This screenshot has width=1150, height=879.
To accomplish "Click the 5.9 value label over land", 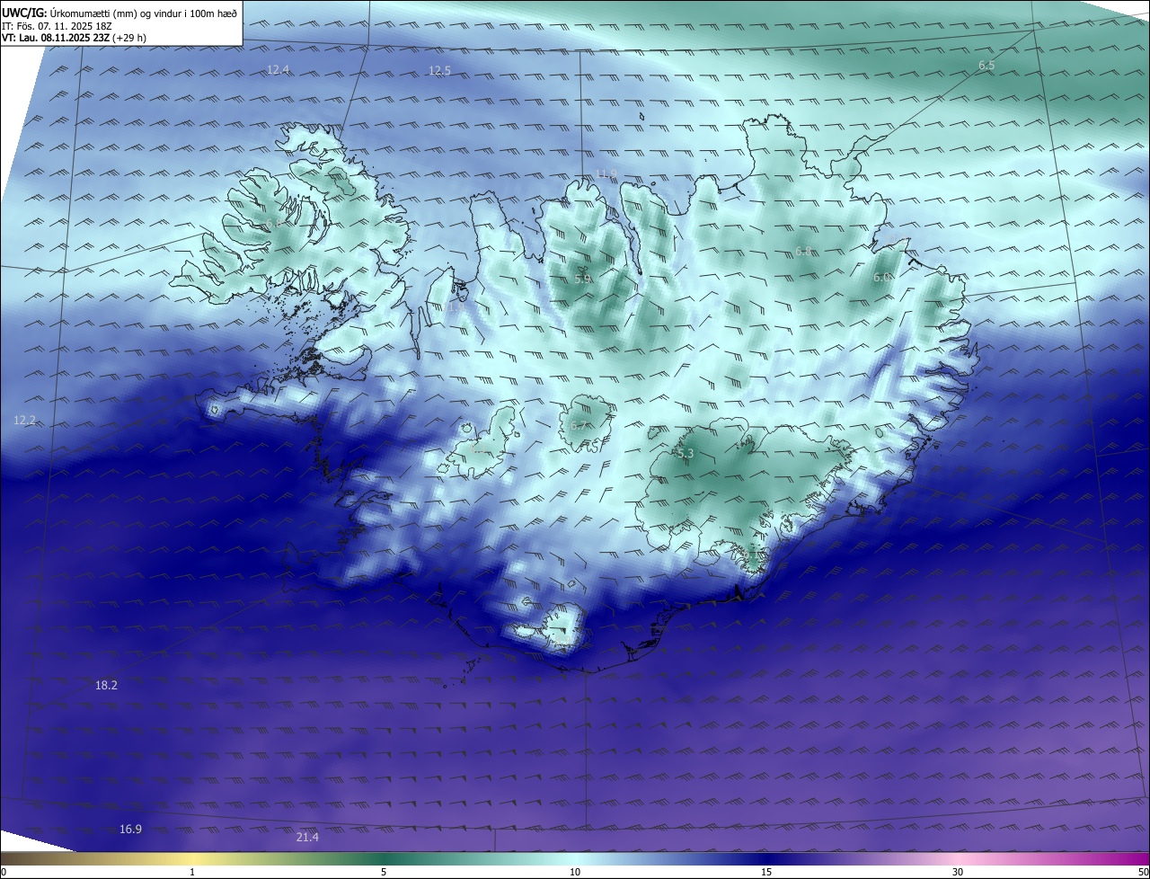I will tap(582, 280).
